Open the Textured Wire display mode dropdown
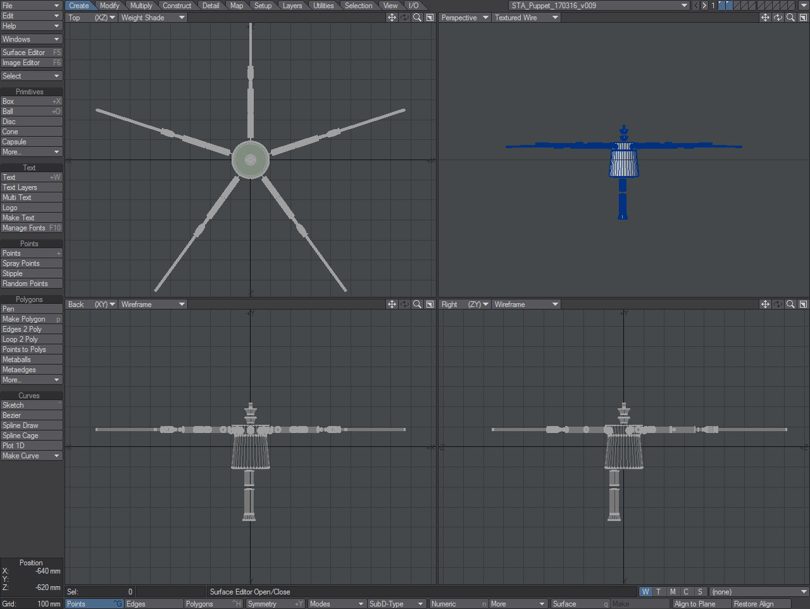This screenshot has width=810, height=609. 526,17
